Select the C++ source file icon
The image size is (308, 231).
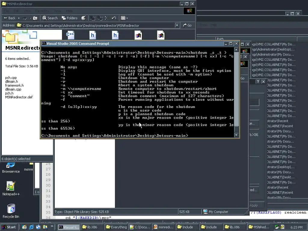click(70, 35)
